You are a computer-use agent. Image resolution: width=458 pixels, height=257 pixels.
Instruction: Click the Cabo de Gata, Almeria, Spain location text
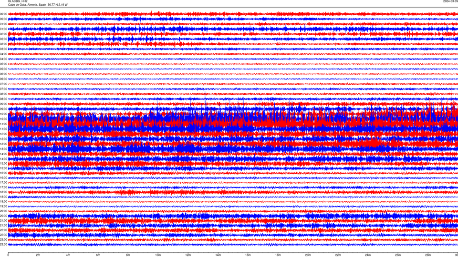point(27,5)
